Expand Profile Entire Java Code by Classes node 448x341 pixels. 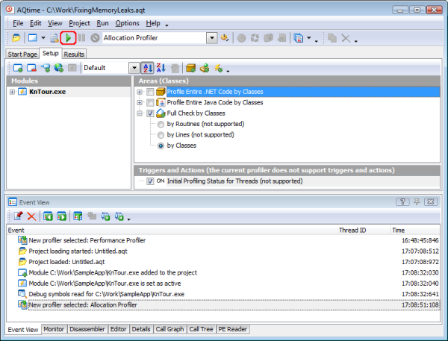pyautogui.click(x=140, y=102)
